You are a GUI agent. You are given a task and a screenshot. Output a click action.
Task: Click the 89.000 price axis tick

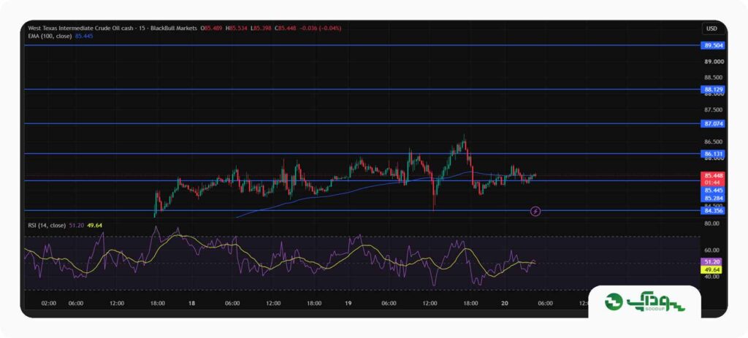tap(714, 62)
